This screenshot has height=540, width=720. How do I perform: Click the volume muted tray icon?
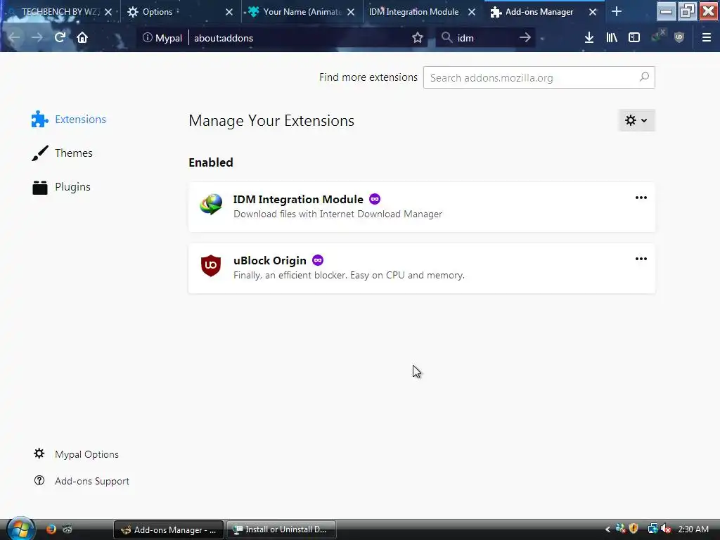pyautogui.click(x=666, y=529)
